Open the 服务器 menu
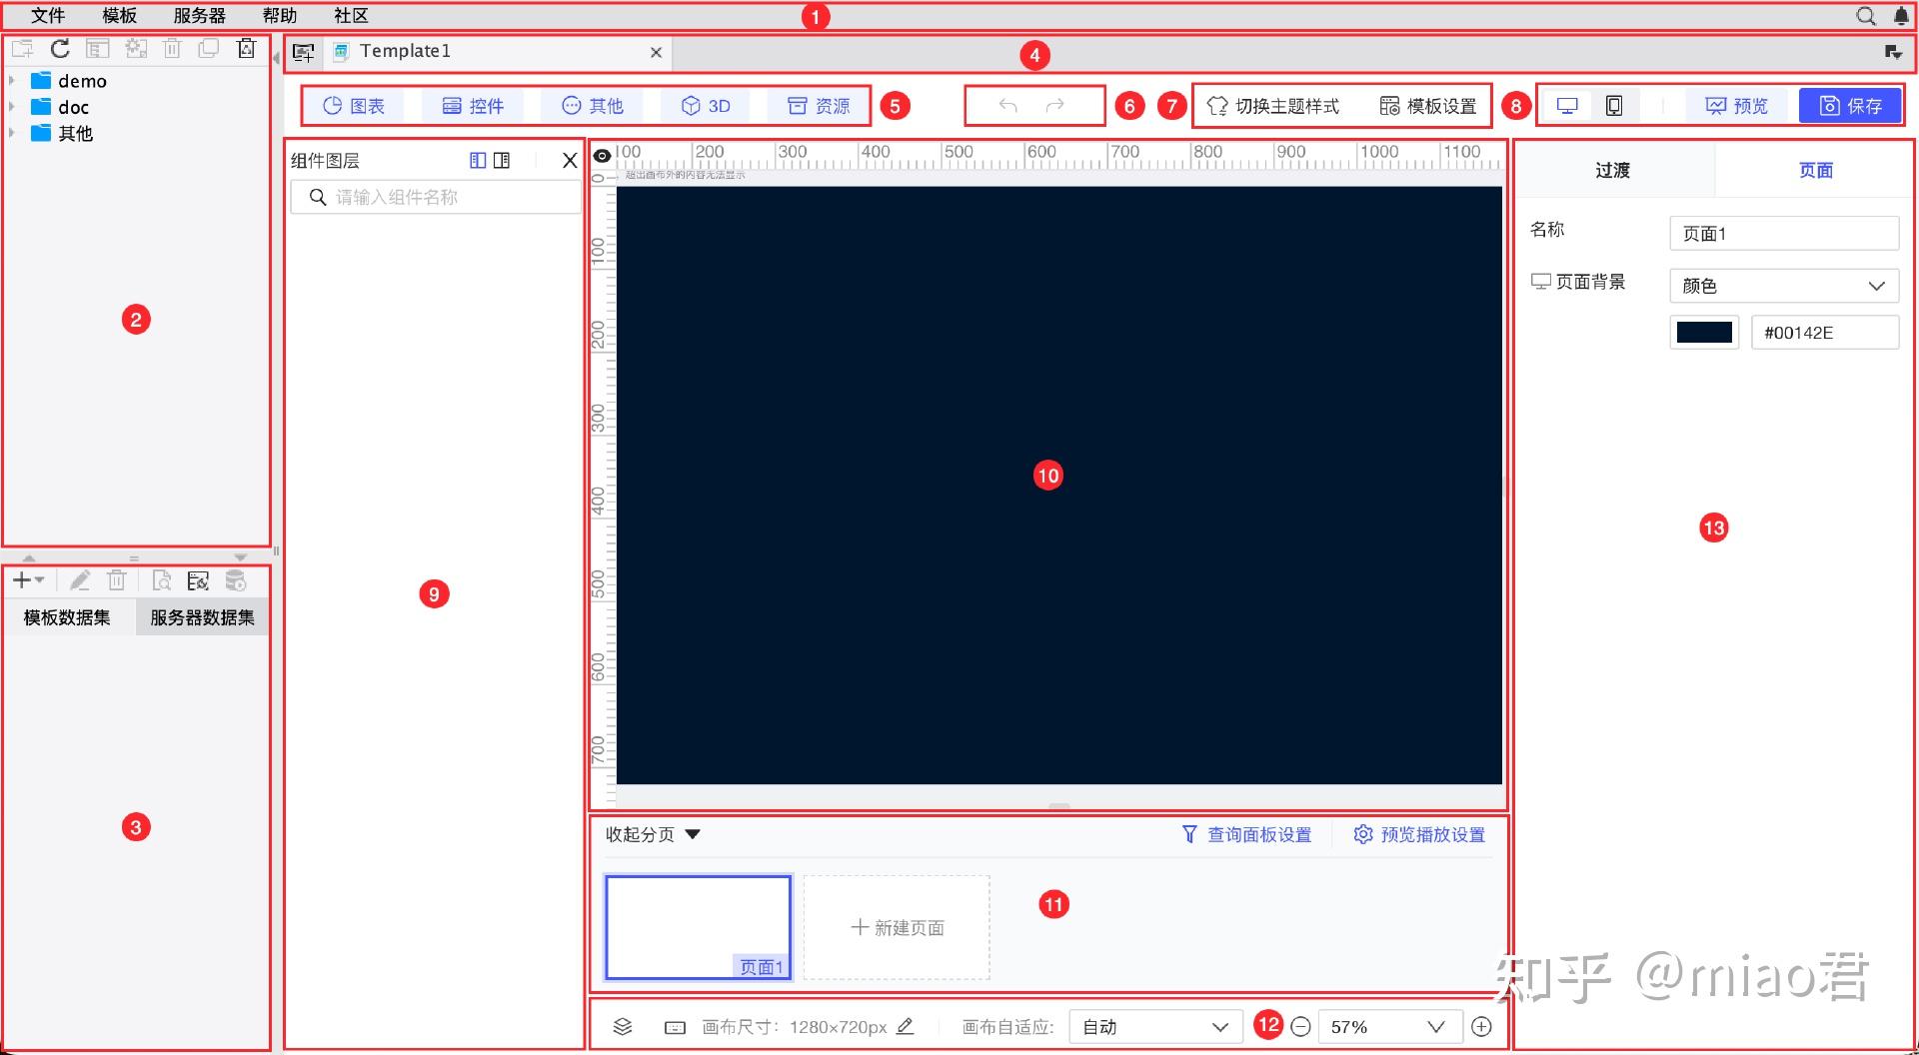1919x1055 pixels. pos(197,15)
